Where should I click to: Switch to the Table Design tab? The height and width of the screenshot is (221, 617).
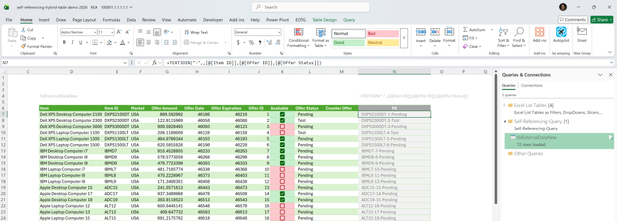pyautogui.click(x=324, y=20)
